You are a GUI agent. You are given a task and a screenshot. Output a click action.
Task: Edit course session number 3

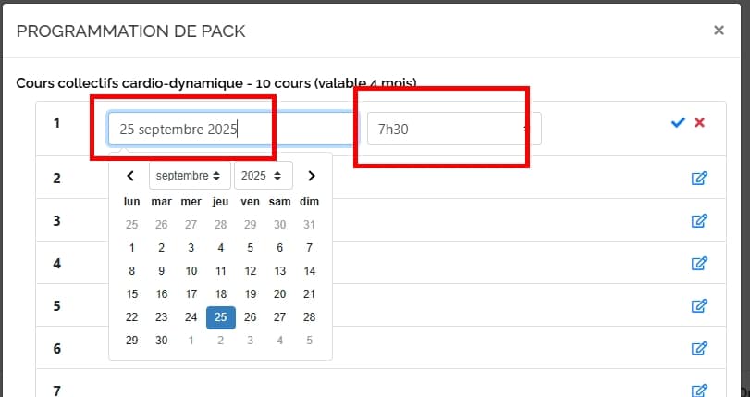coord(699,220)
